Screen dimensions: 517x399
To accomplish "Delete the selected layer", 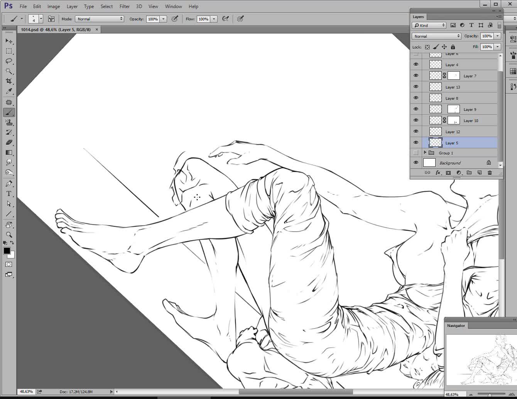I will [490, 173].
